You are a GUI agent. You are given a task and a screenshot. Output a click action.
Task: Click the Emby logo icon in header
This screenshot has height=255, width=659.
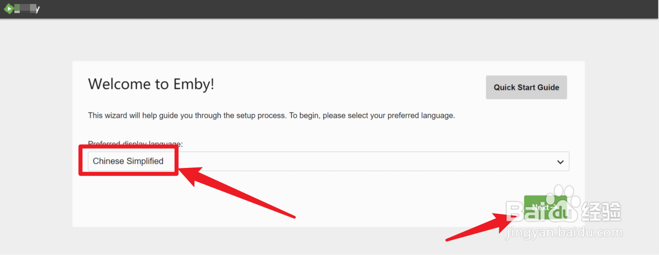click(9, 9)
